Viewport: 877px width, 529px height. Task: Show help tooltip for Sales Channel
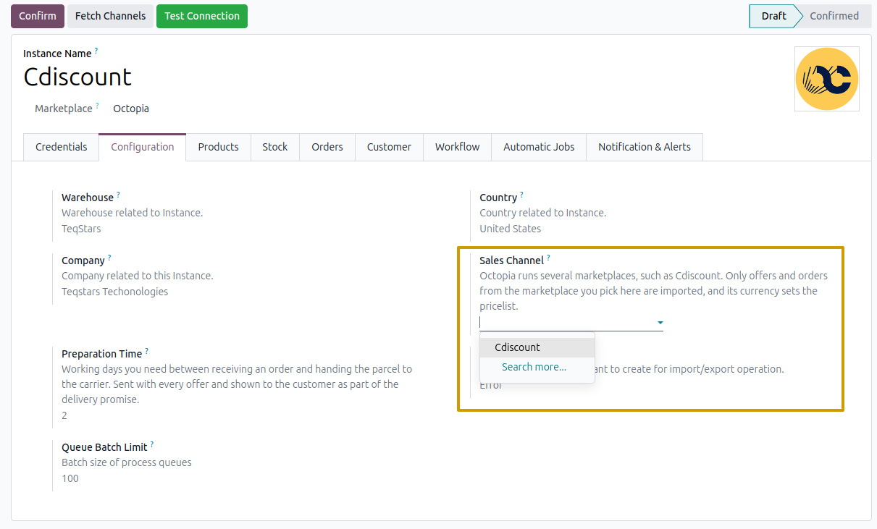(548, 258)
